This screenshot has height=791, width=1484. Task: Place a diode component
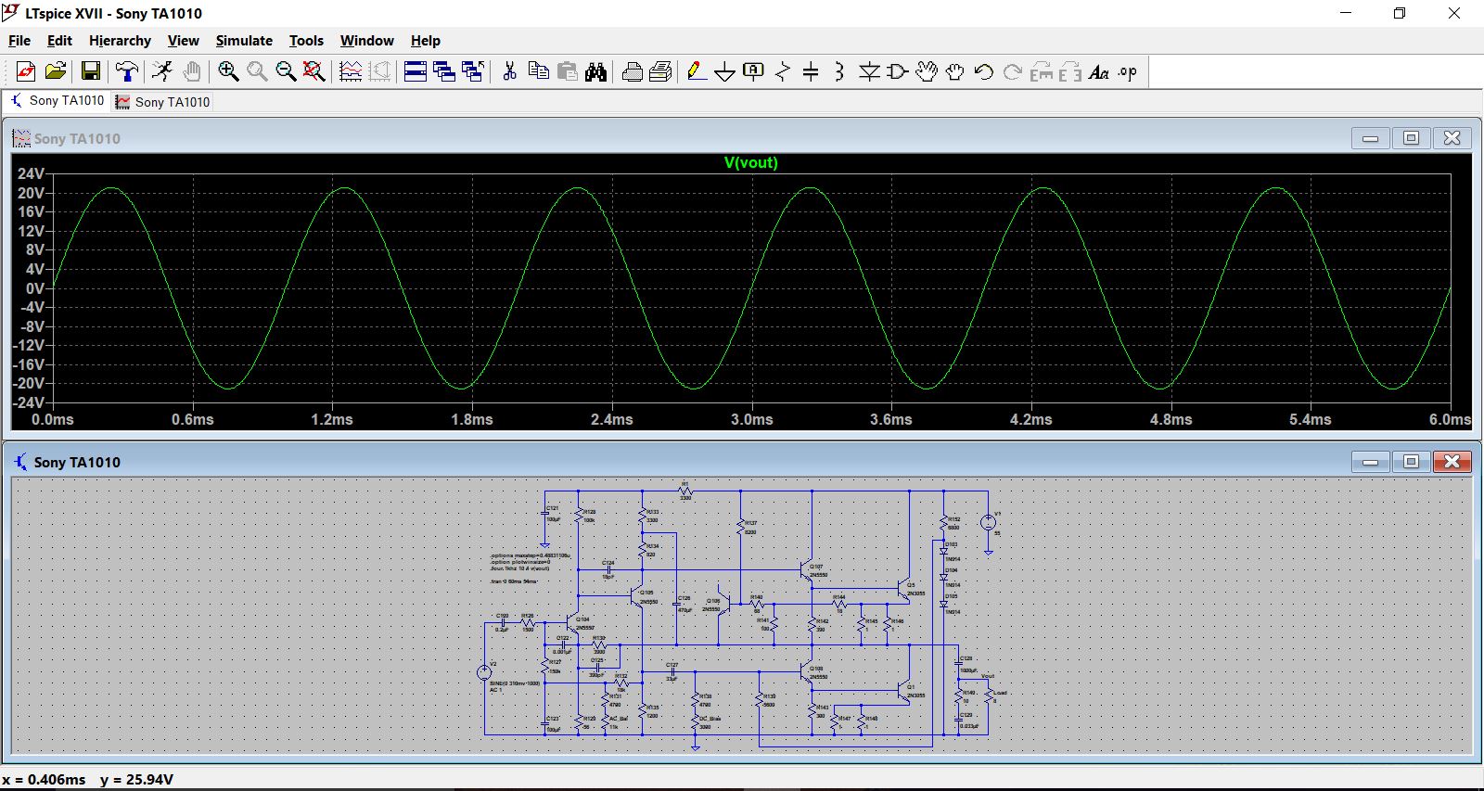coord(869,71)
